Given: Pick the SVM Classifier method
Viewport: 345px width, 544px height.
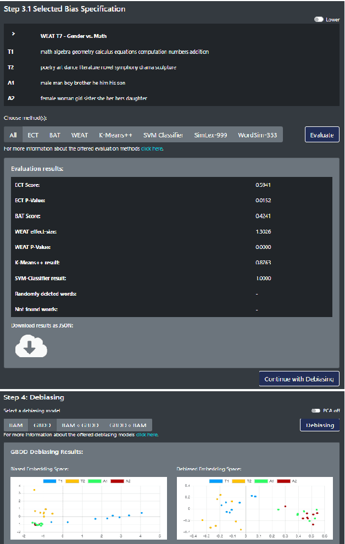Looking at the screenshot, I should [x=163, y=135].
